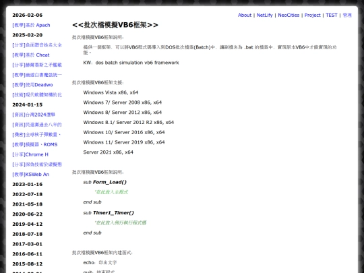Viewport: 364px width, 273px height.
Task: Expand the 2015-08-12 date group
Action: coord(28,264)
